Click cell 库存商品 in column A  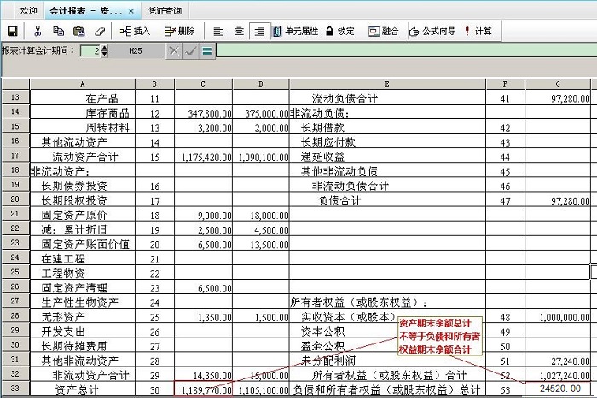83,113
